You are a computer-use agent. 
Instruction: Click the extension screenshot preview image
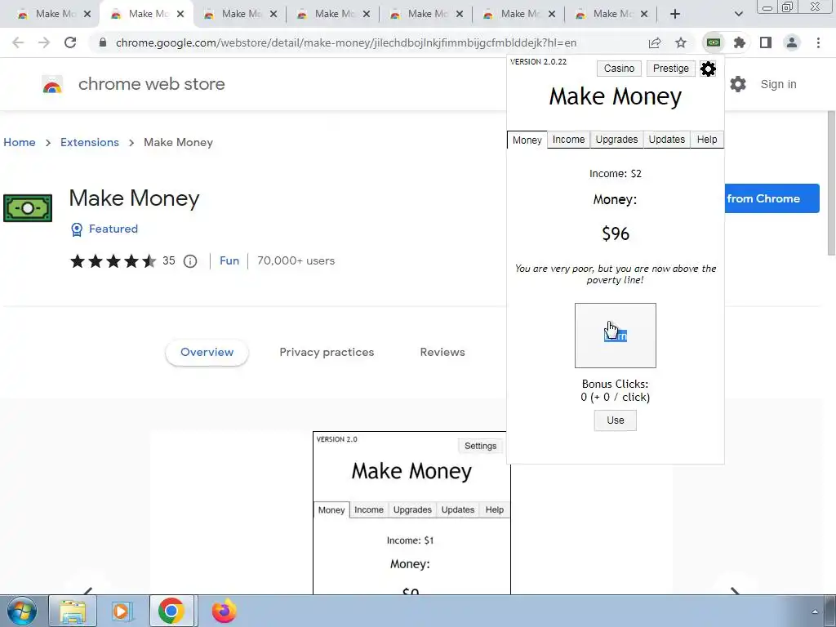point(411,513)
